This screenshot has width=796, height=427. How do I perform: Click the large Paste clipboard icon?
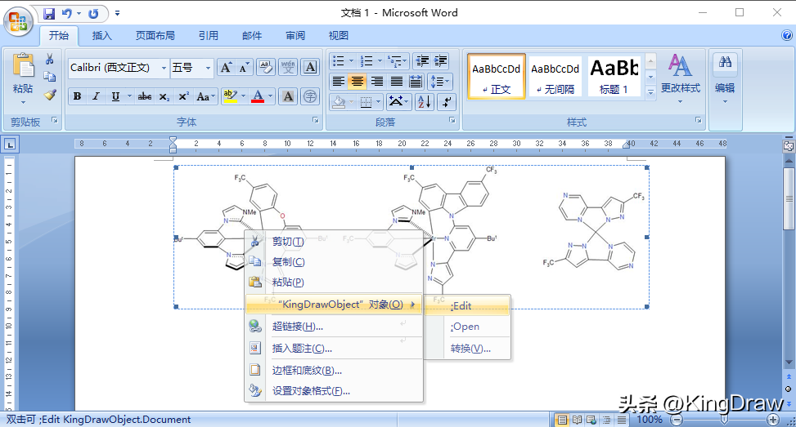[x=23, y=66]
